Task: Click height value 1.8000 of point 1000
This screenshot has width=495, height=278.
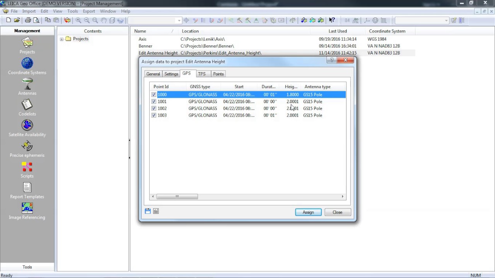Action: pyautogui.click(x=292, y=95)
